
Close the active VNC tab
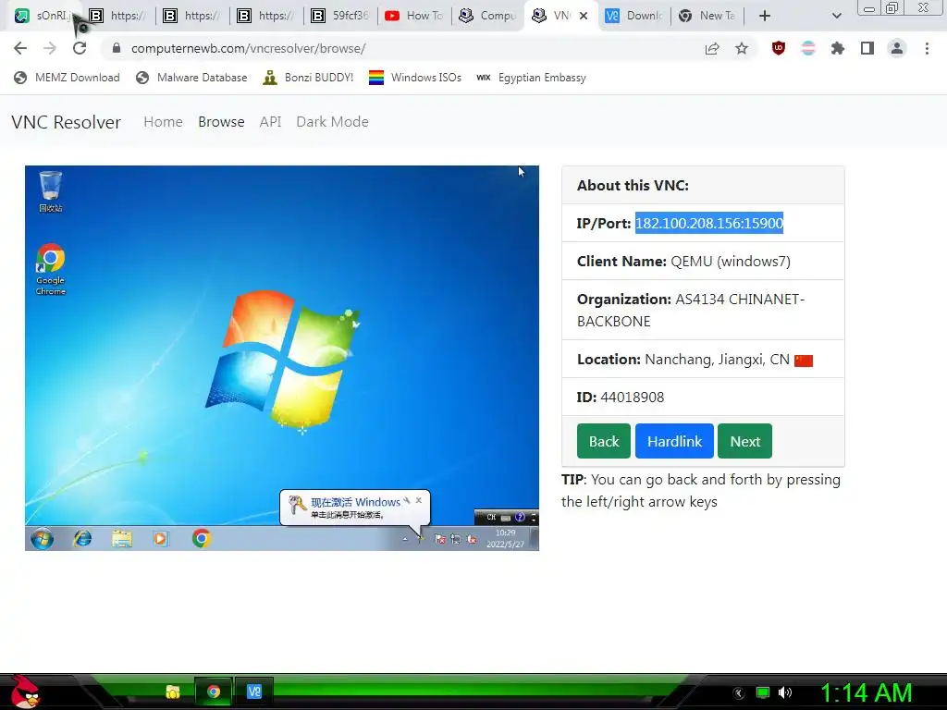click(x=584, y=16)
